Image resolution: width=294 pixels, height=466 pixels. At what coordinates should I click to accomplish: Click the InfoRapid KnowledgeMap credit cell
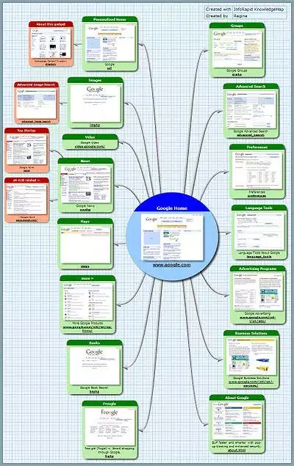(259, 10)
